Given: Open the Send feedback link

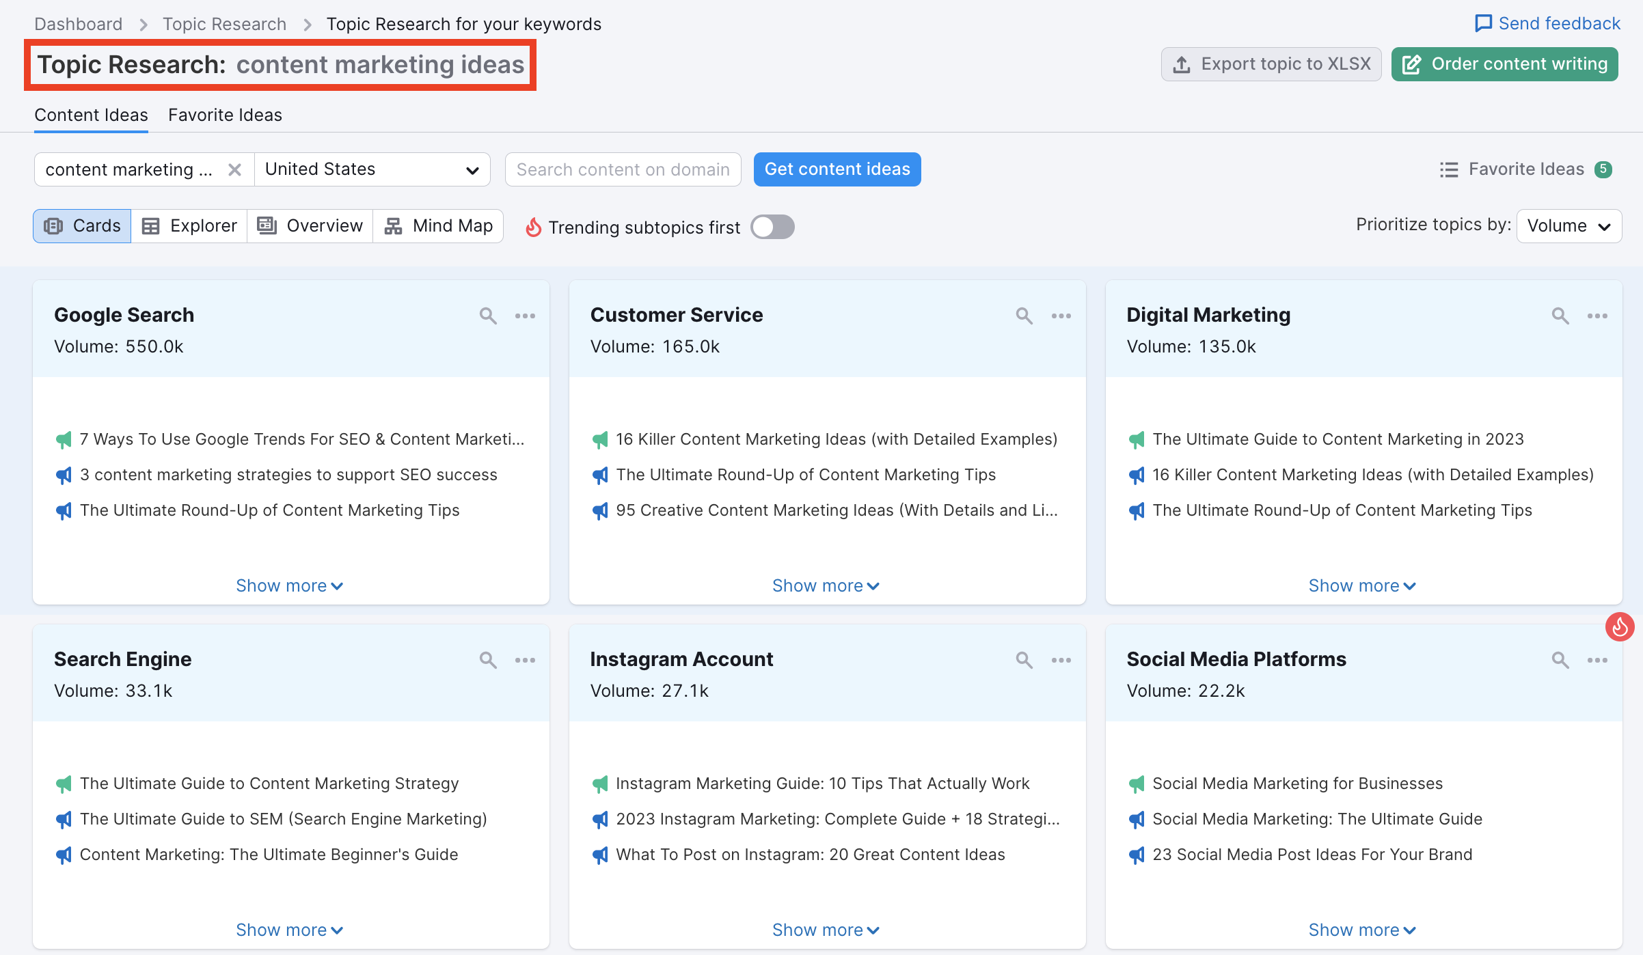Looking at the screenshot, I should 1547,24.
